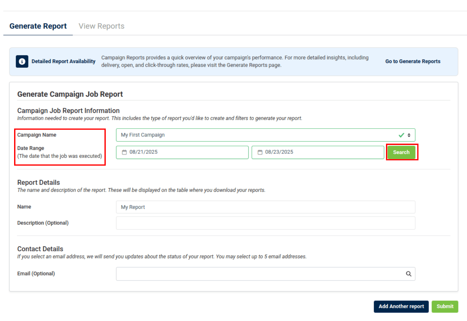The image size is (467, 321).
Task: Open the My First Campaign dropdown
Action: click(x=256, y=135)
